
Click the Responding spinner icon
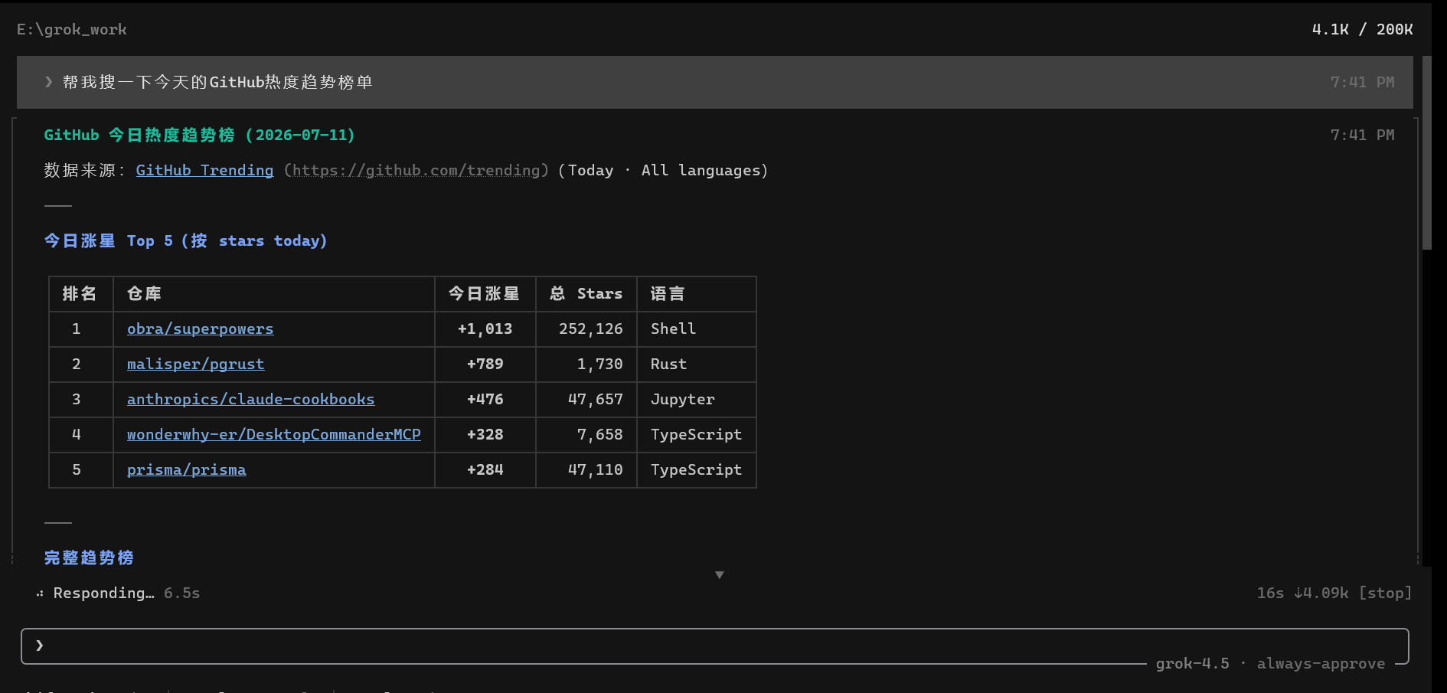tap(40, 593)
